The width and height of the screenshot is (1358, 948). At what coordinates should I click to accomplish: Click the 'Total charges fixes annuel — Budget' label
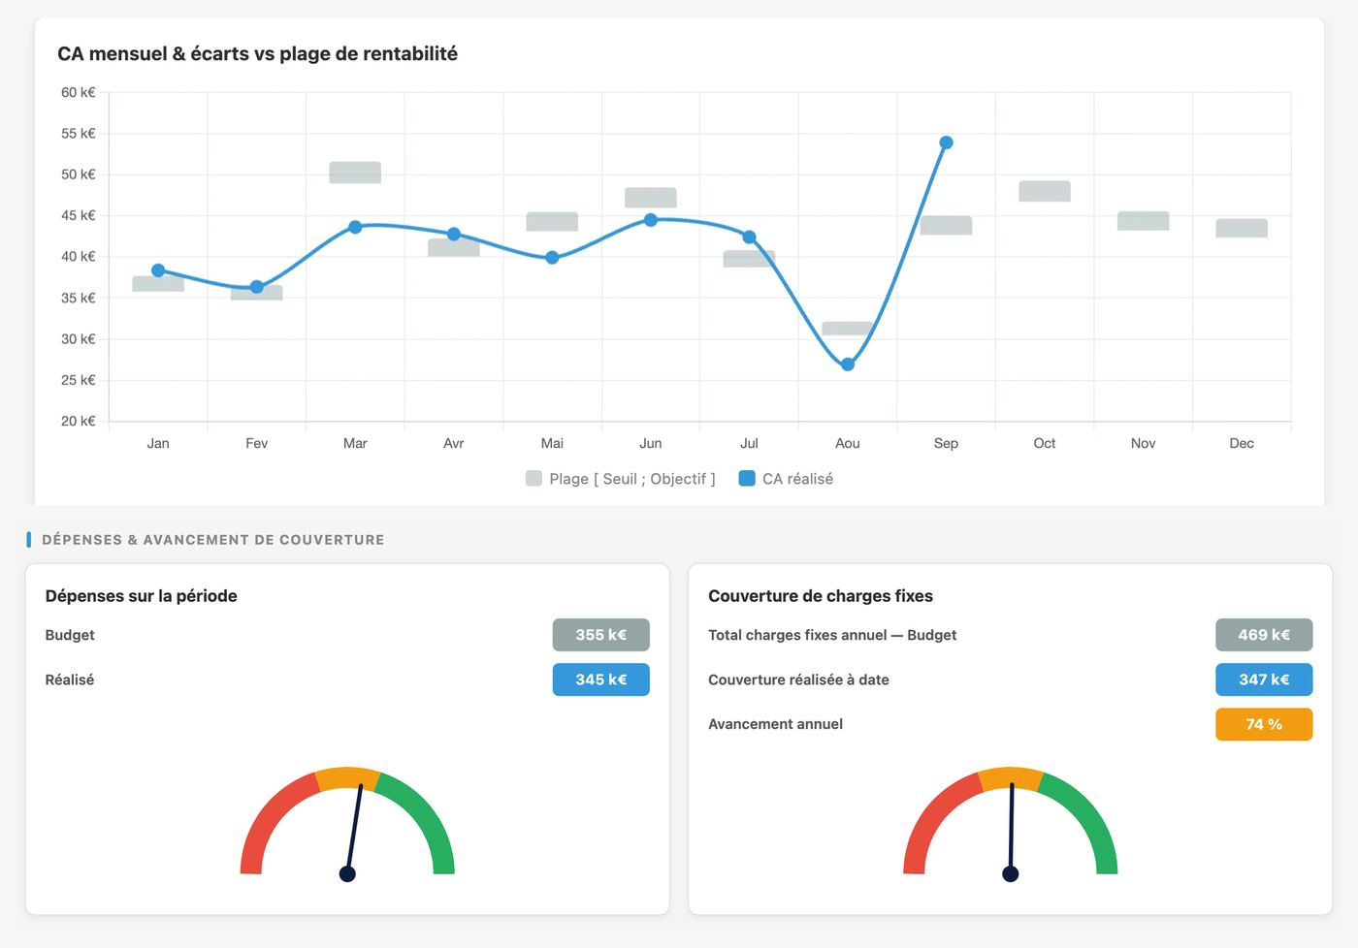click(832, 635)
